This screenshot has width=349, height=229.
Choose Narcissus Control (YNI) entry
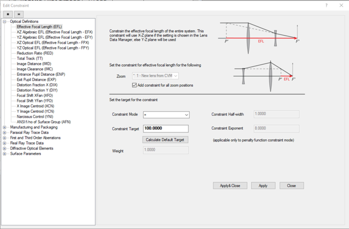[35, 117]
